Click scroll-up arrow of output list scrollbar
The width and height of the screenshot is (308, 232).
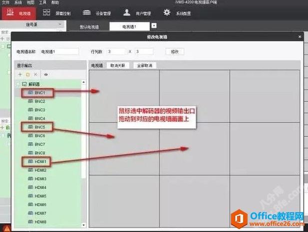[x=84, y=82]
